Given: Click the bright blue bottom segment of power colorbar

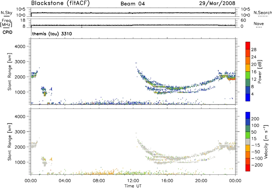Looking at the screenshot, I should [248, 97].
